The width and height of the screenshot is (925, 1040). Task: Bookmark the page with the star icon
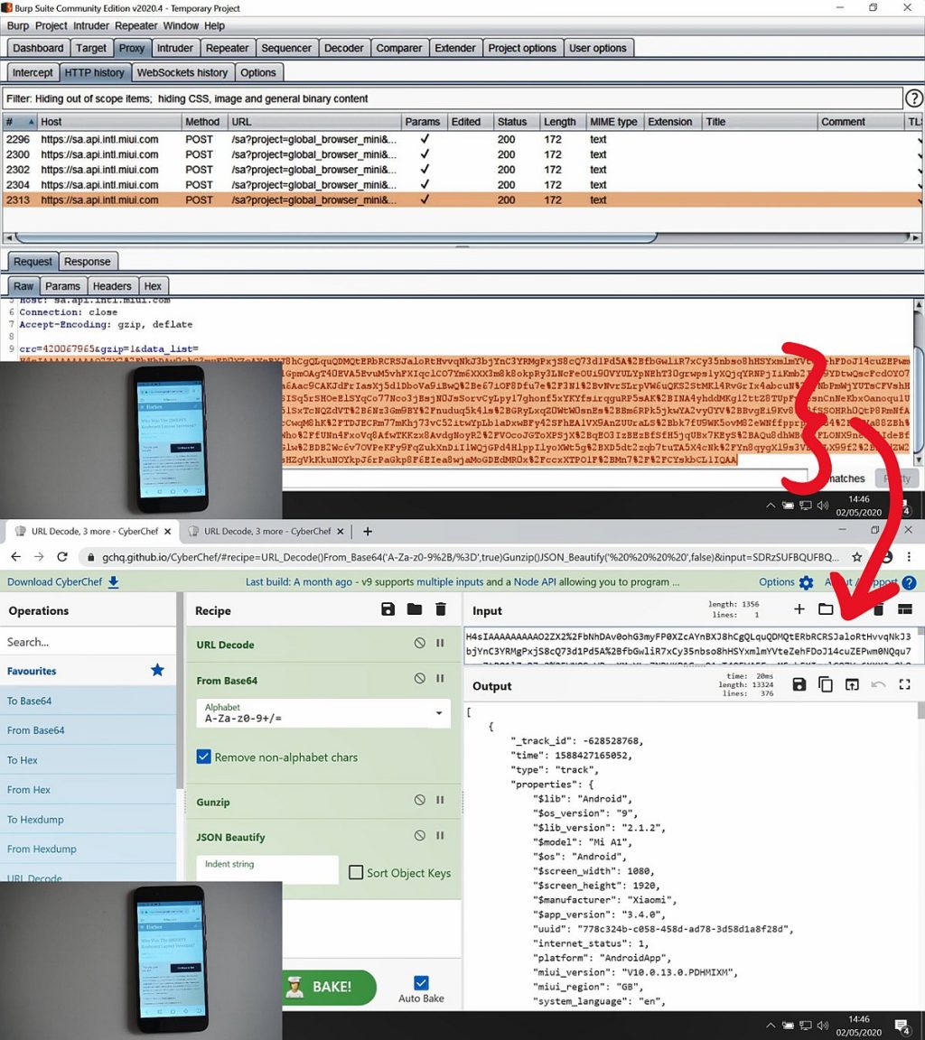857,557
